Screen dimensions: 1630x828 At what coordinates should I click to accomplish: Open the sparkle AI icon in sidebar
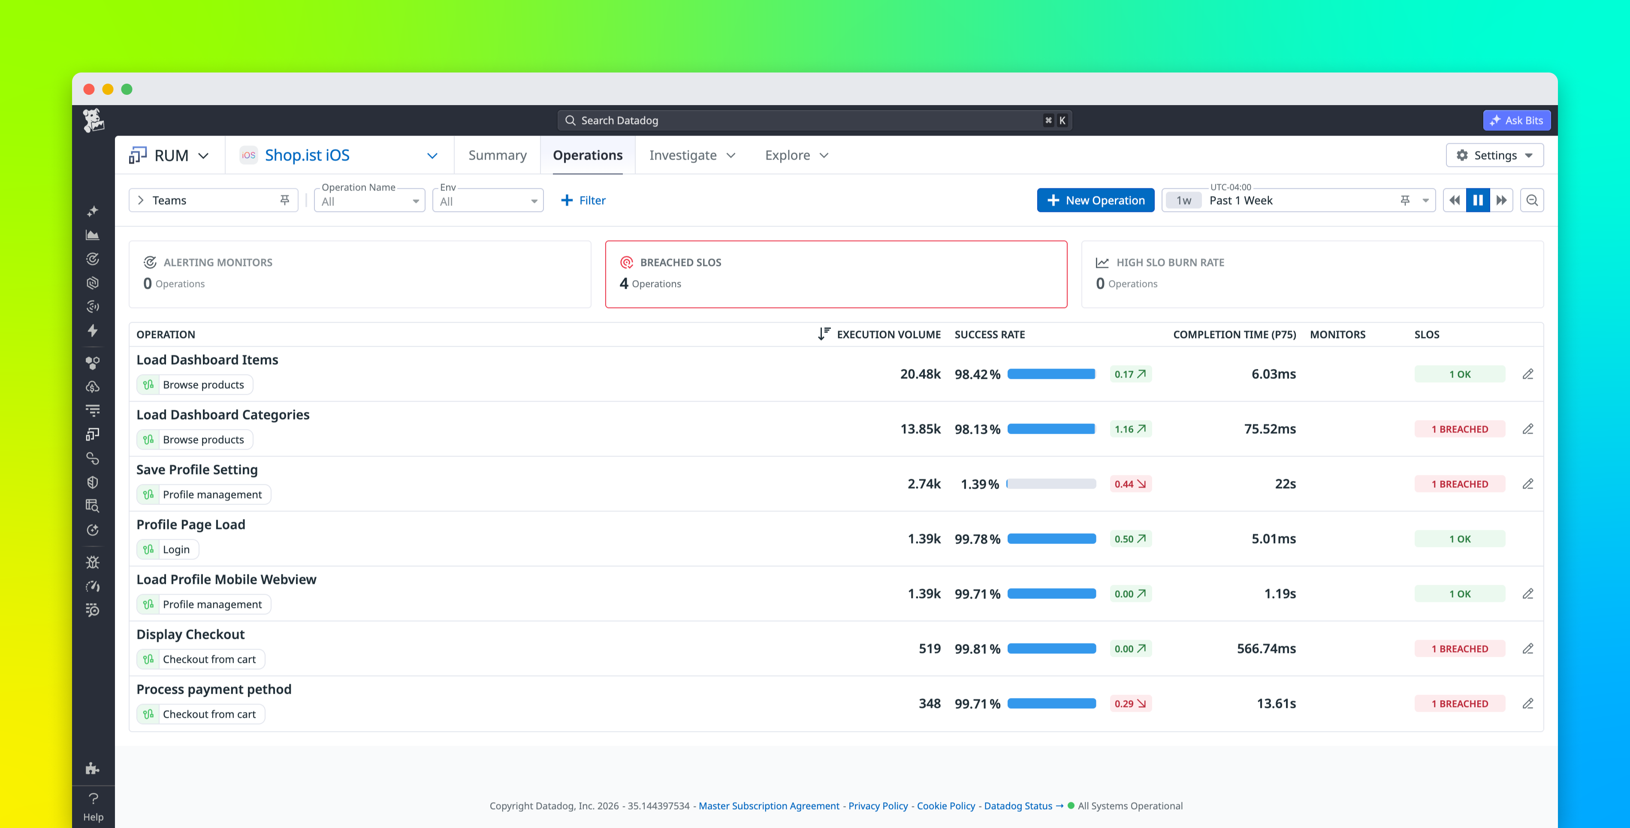tap(93, 211)
